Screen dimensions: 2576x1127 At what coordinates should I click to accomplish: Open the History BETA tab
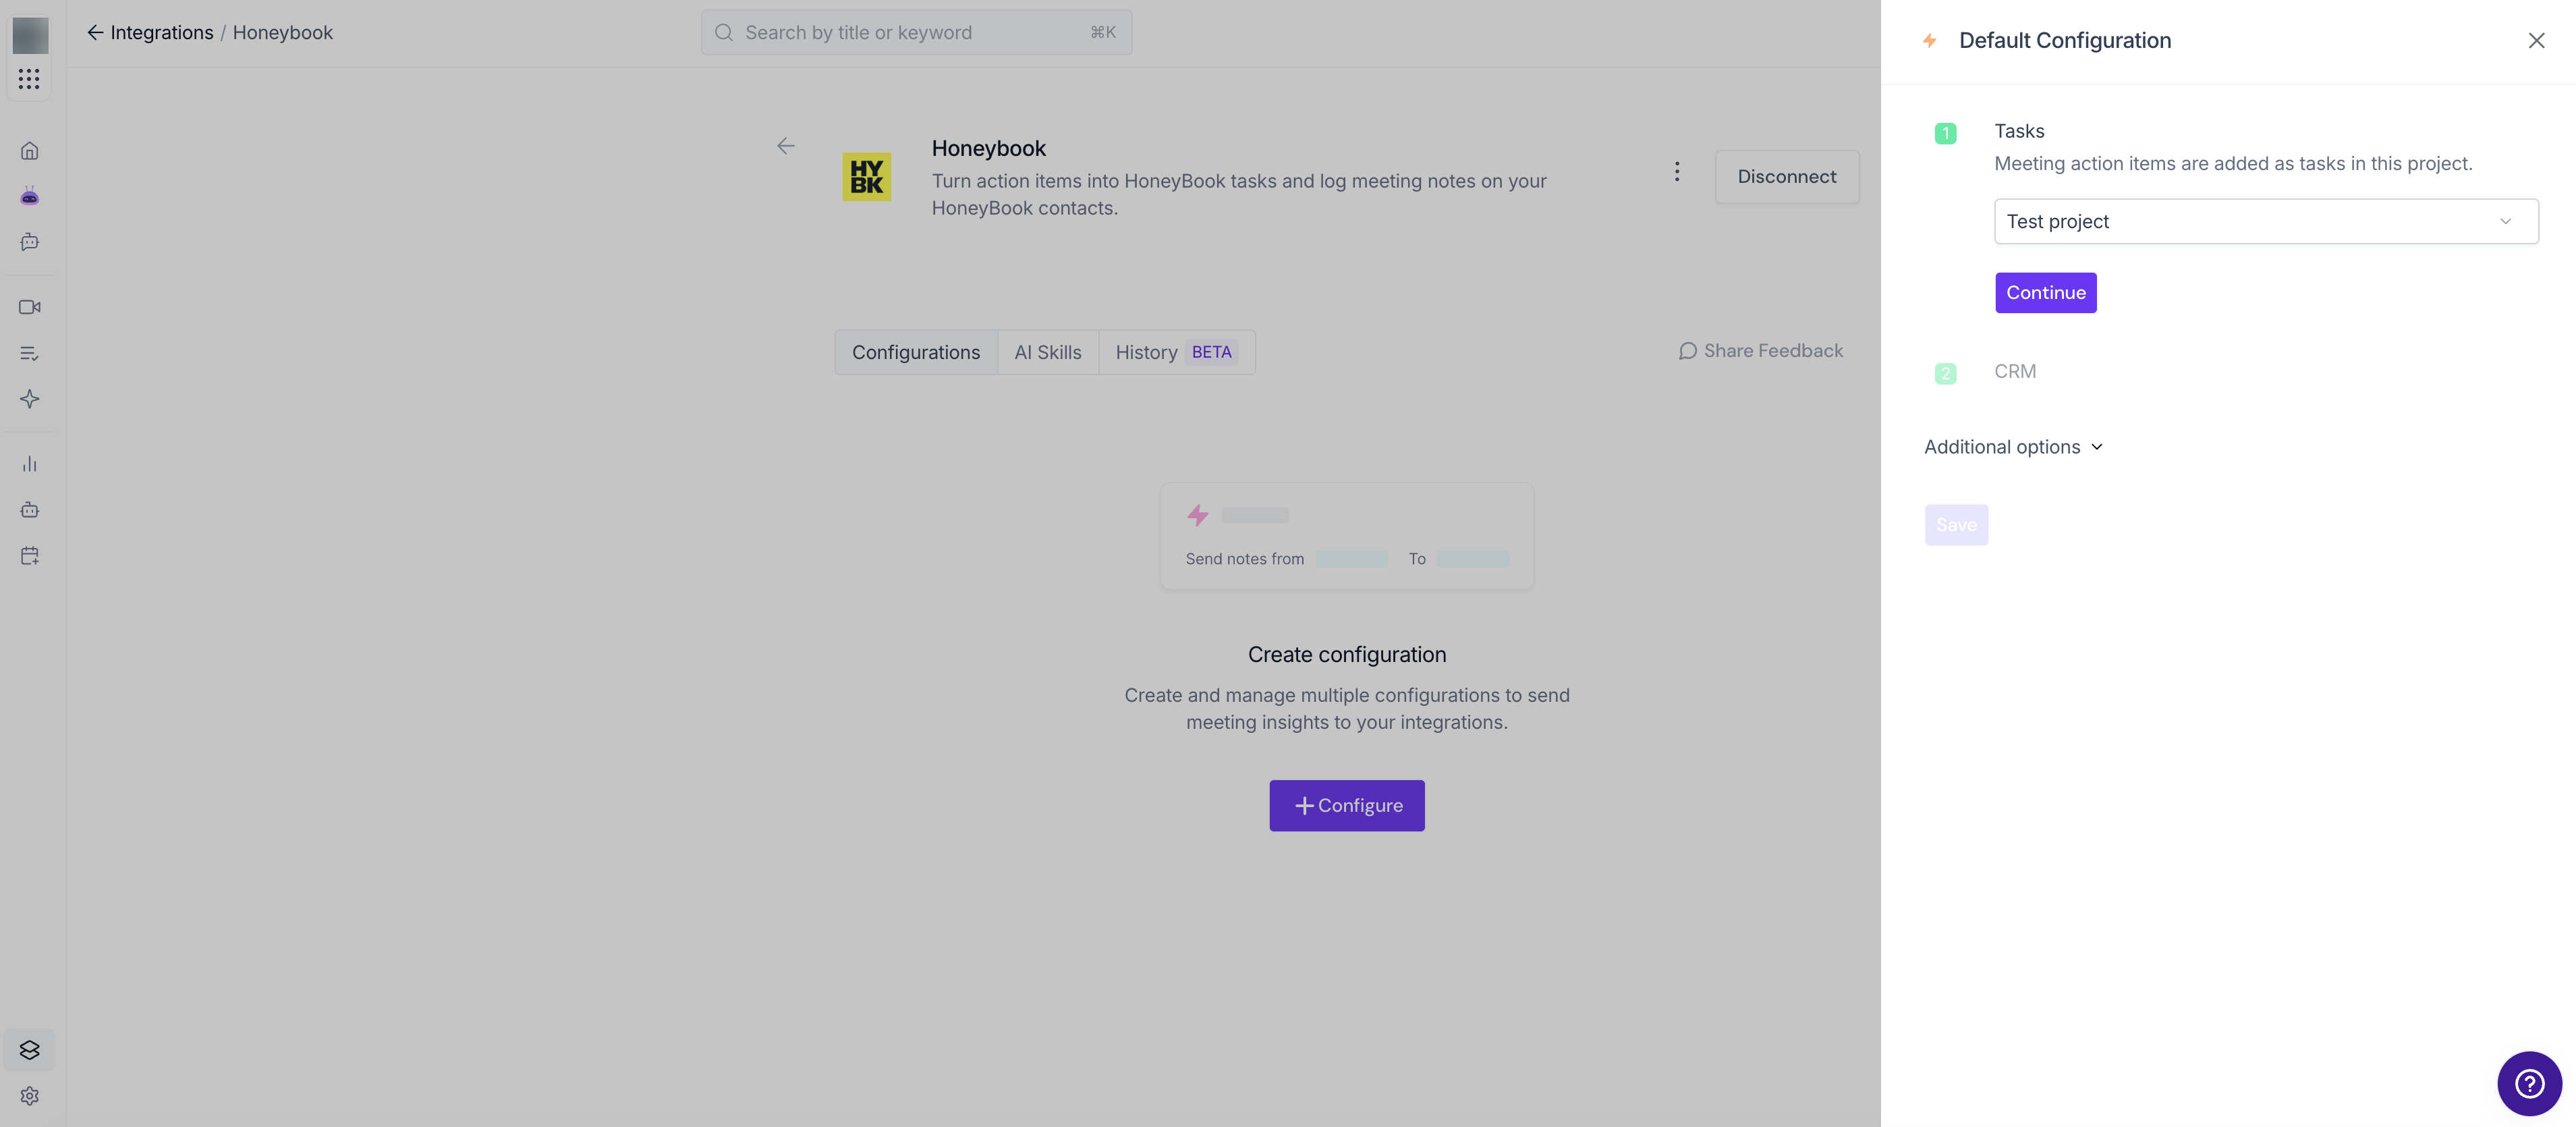point(1176,352)
